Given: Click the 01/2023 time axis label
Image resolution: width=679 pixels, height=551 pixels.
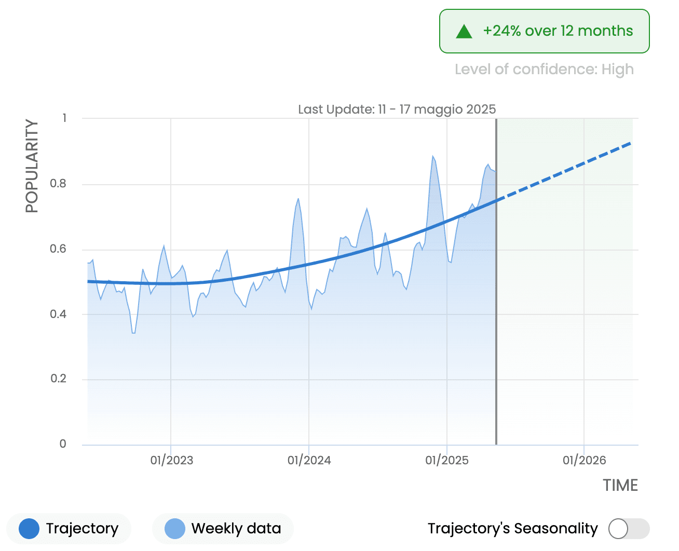Looking at the screenshot, I should pos(171,460).
